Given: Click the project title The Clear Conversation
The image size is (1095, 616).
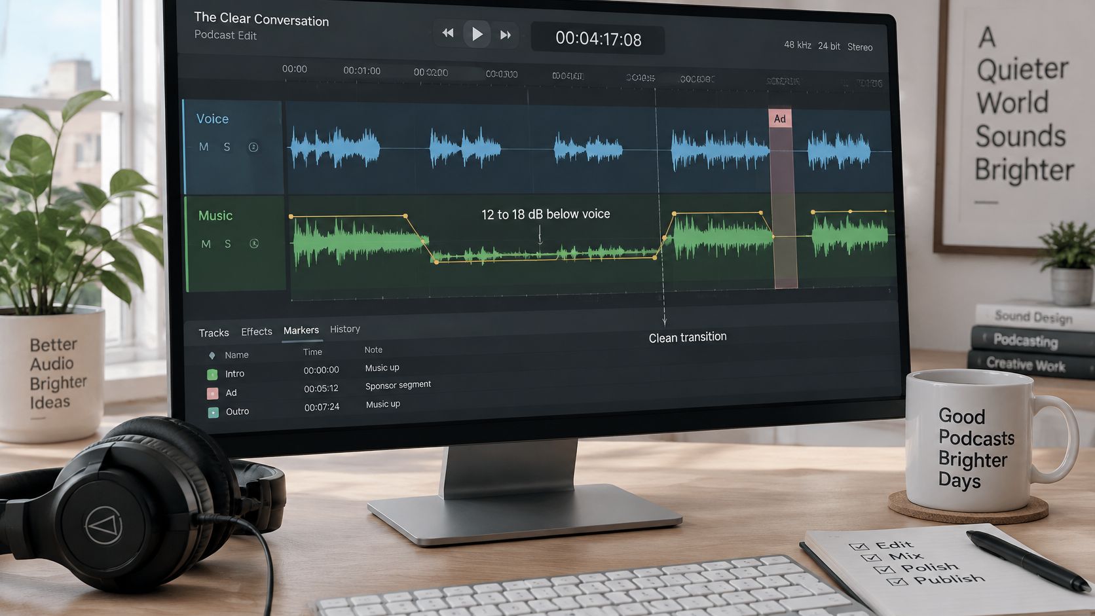Looking at the screenshot, I should (261, 19).
